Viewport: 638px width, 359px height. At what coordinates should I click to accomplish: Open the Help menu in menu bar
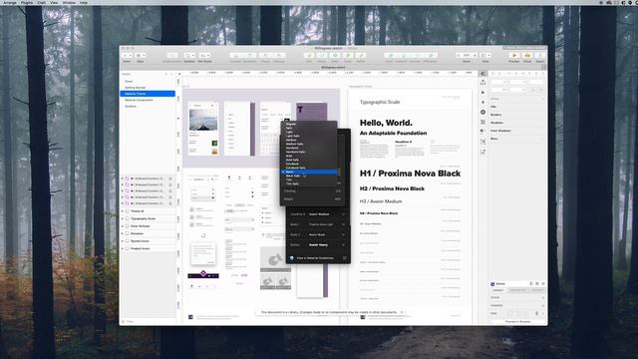click(x=84, y=2)
